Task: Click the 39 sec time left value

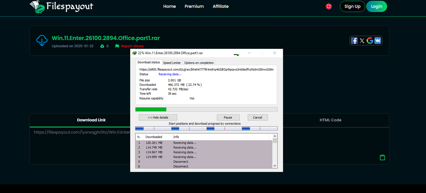Action: pyautogui.click(x=172, y=94)
